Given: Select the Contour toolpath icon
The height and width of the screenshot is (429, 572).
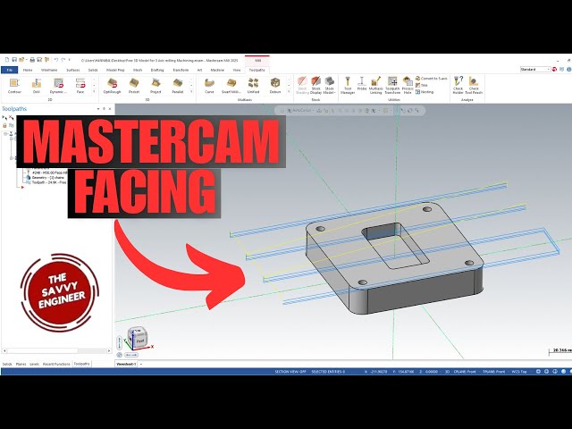Looking at the screenshot, I should [x=14, y=86].
